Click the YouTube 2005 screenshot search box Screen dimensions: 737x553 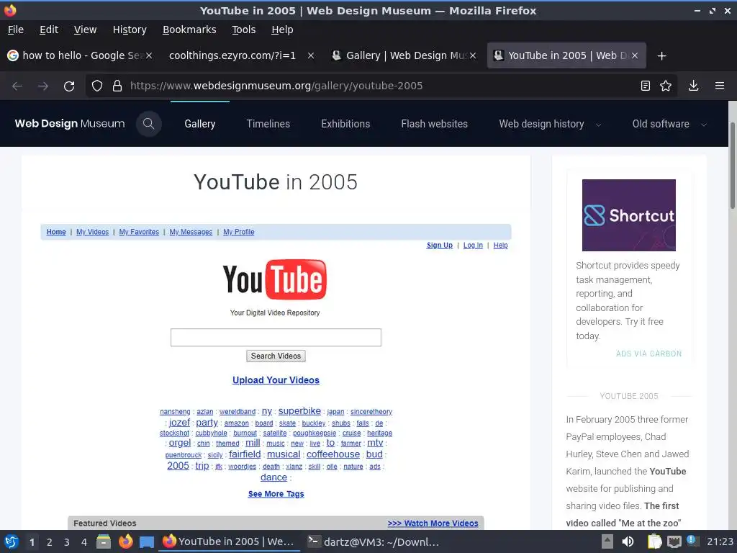pos(276,337)
